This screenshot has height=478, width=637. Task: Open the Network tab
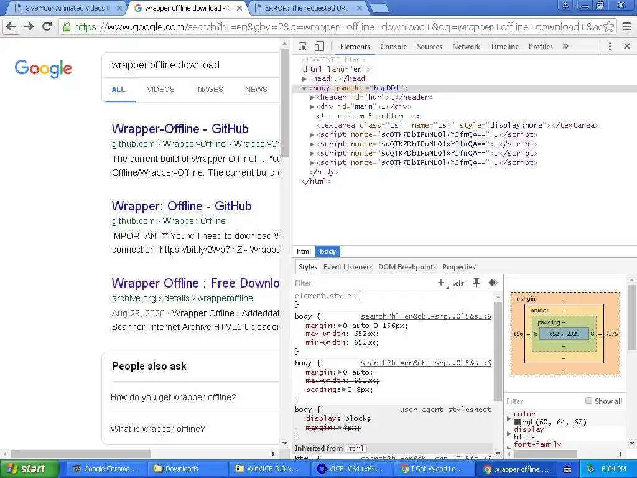pos(466,46)
